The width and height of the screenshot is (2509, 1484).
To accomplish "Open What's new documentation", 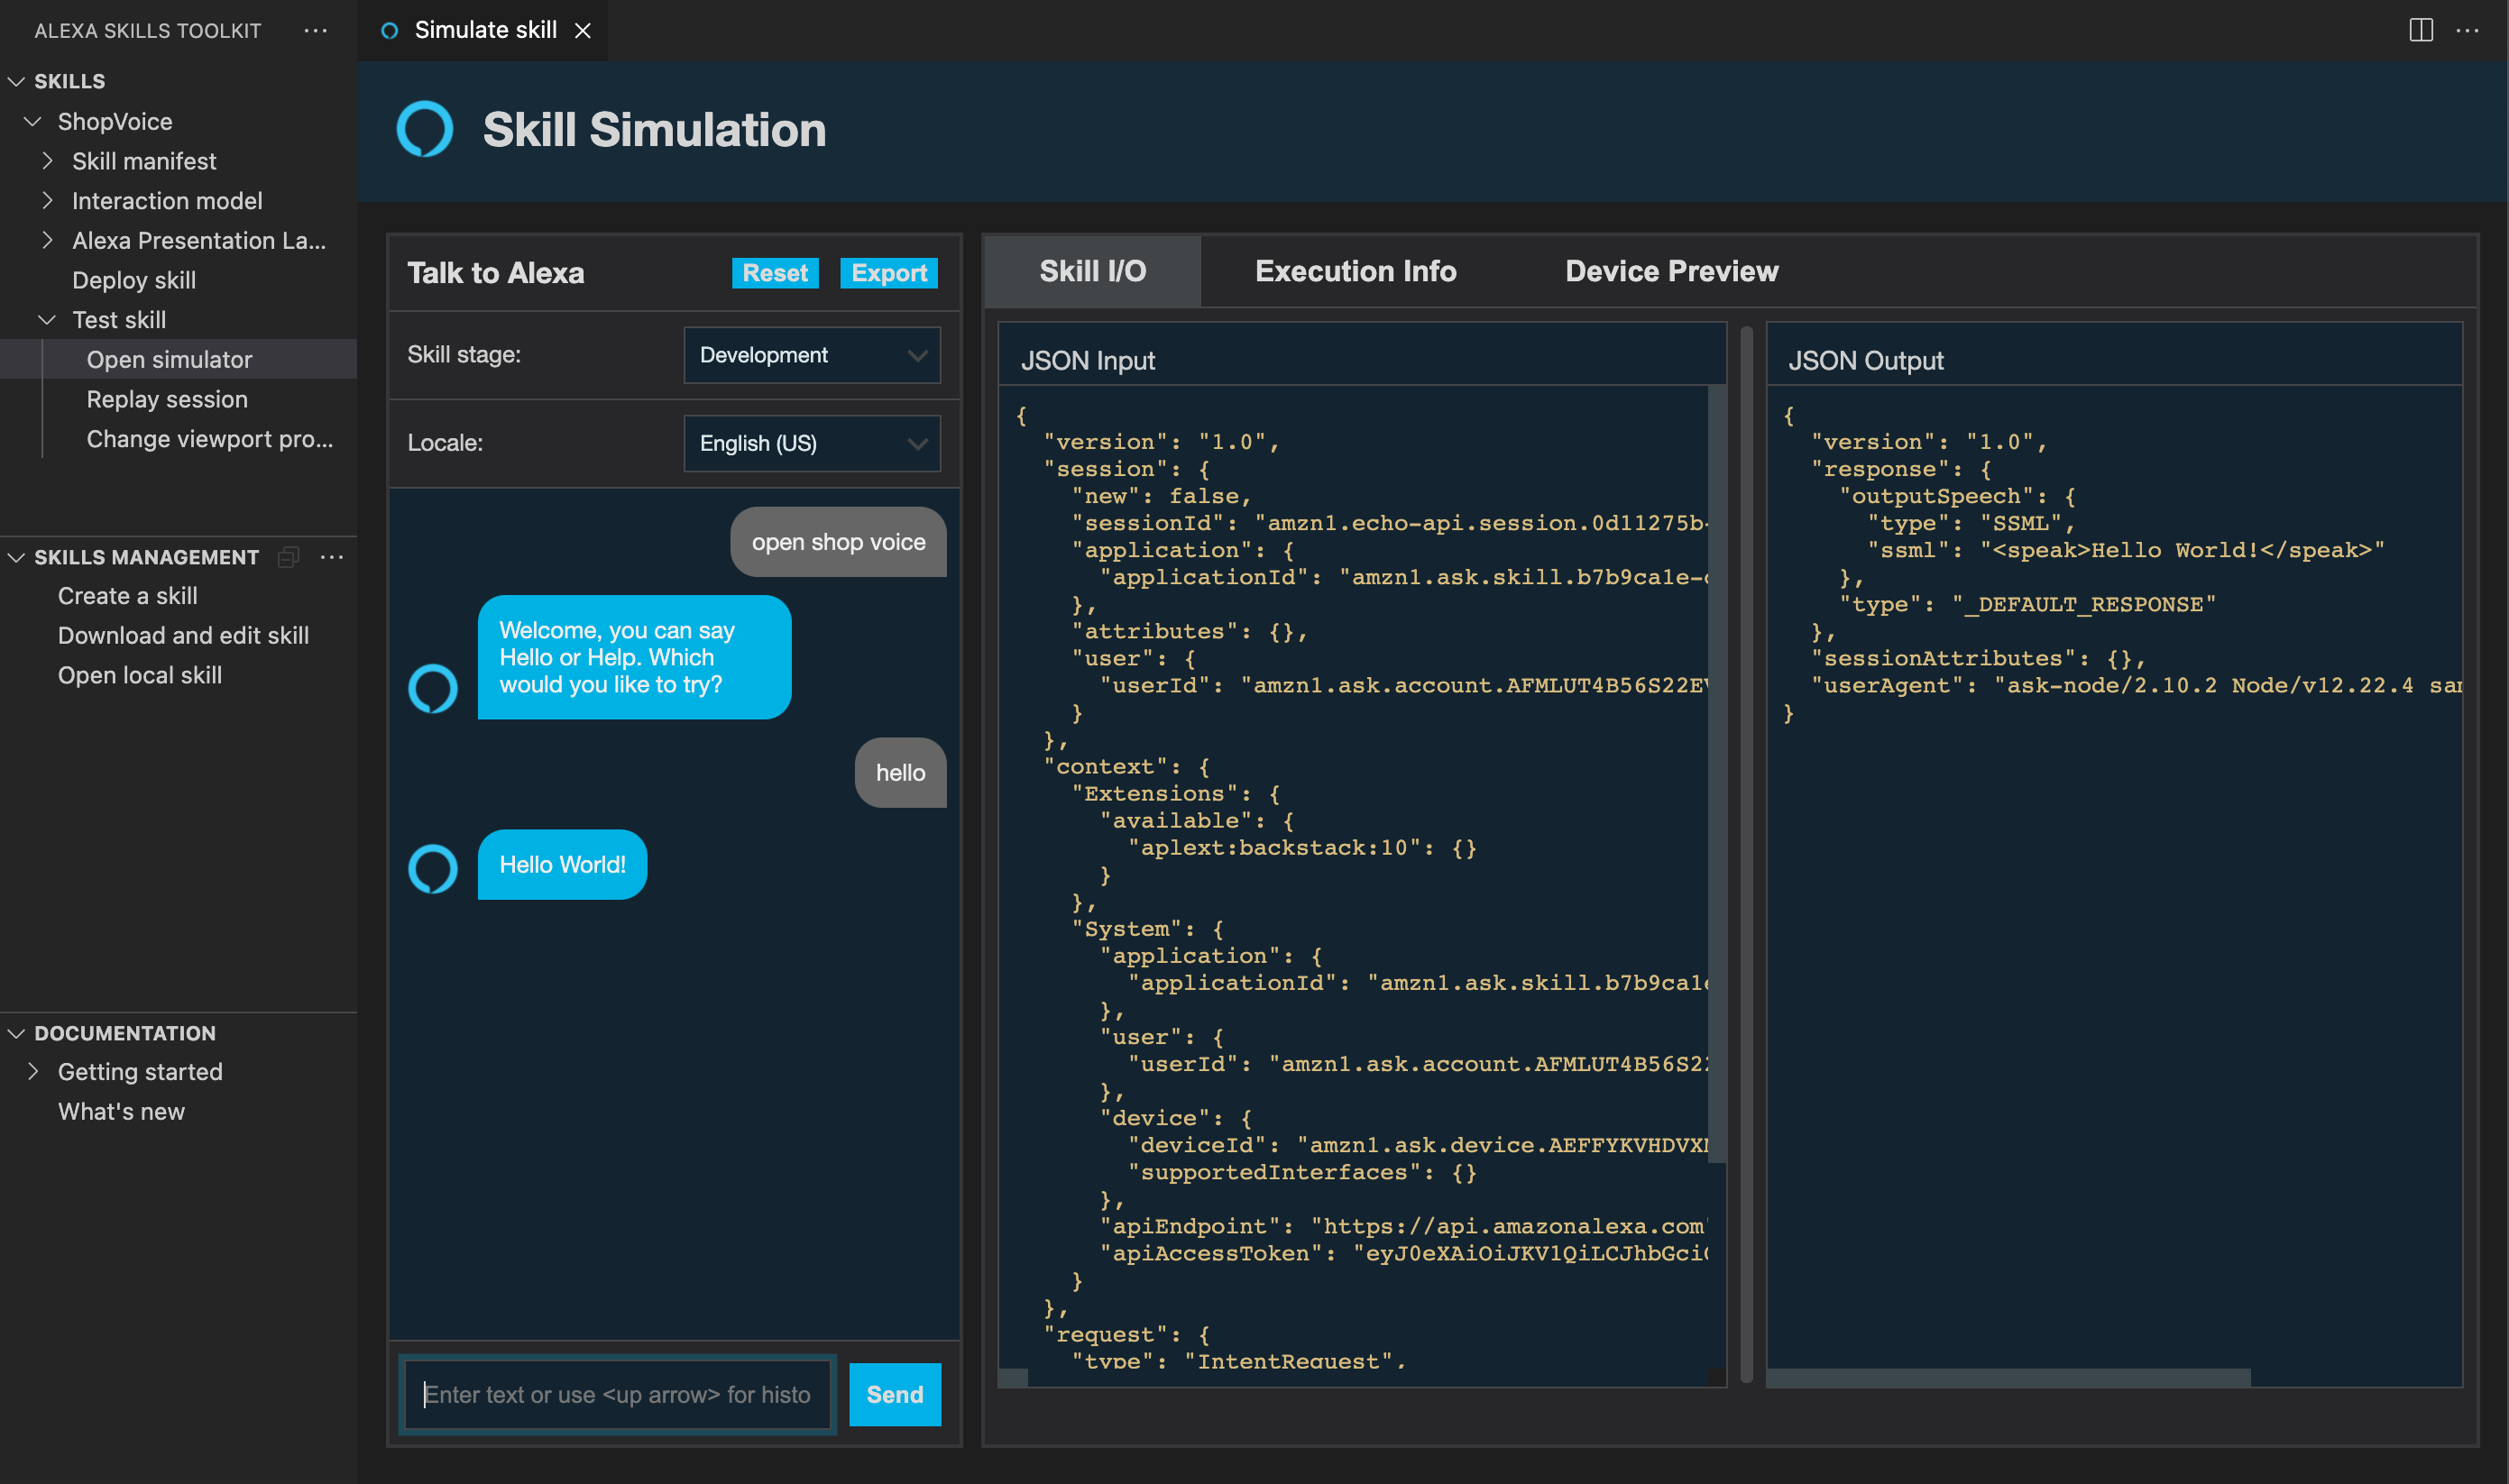I will (178, 1112).
